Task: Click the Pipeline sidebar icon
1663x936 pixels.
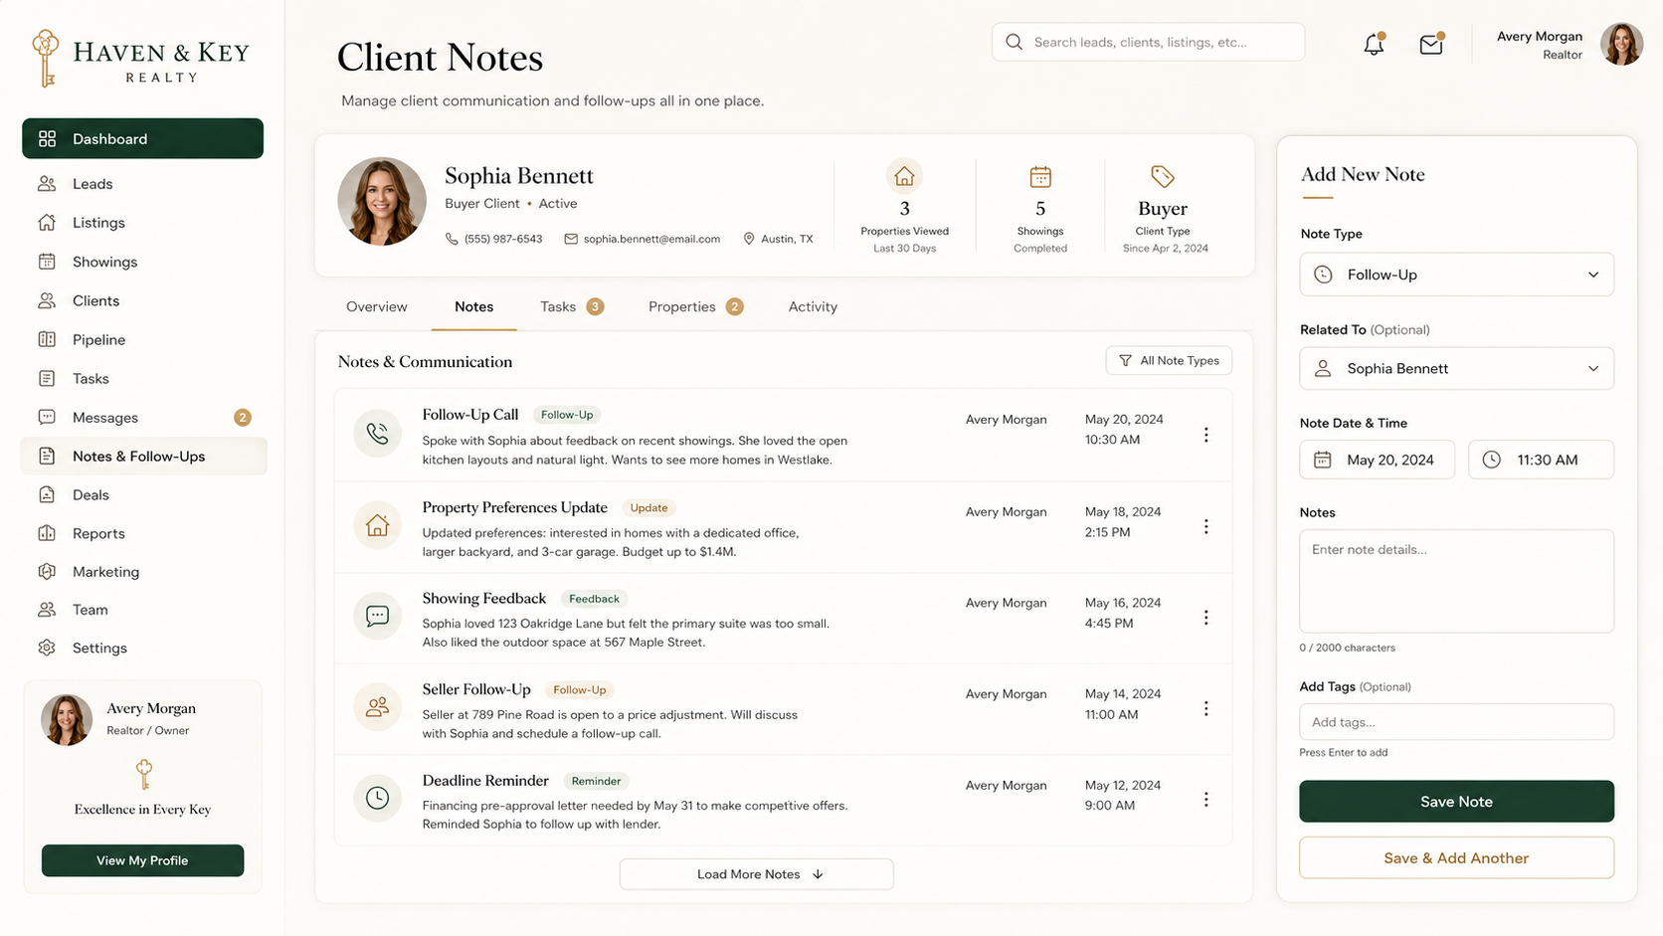Action: tap(47, 339)
